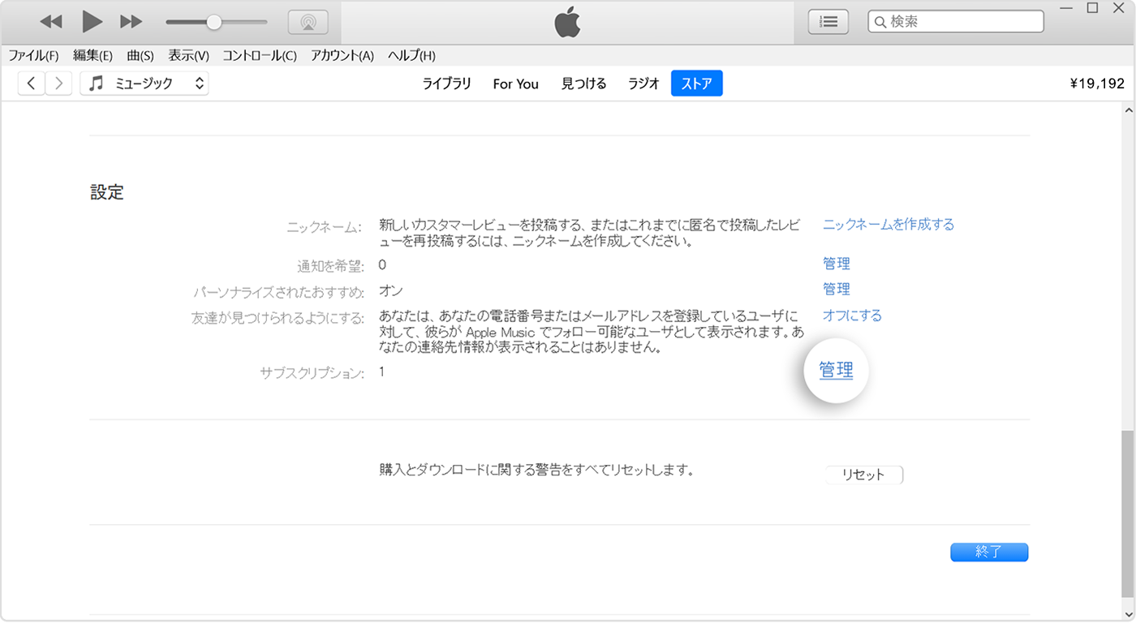1136x623 pixels.
Task: Click the fast-forward playback icon
Action: pyautogui.click(x=131, y=21)
